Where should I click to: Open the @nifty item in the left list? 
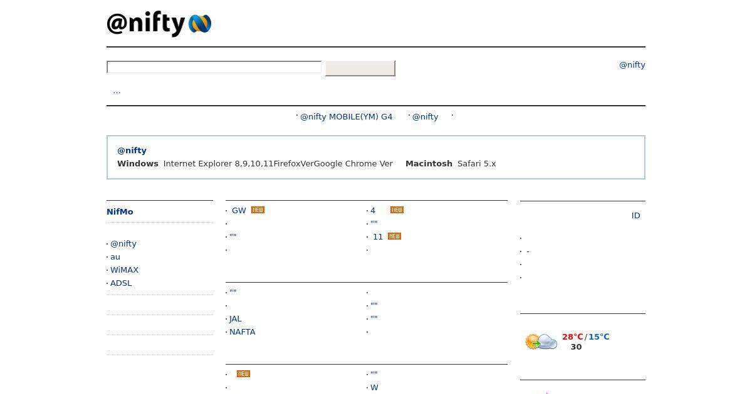click(x=123, y=243)
